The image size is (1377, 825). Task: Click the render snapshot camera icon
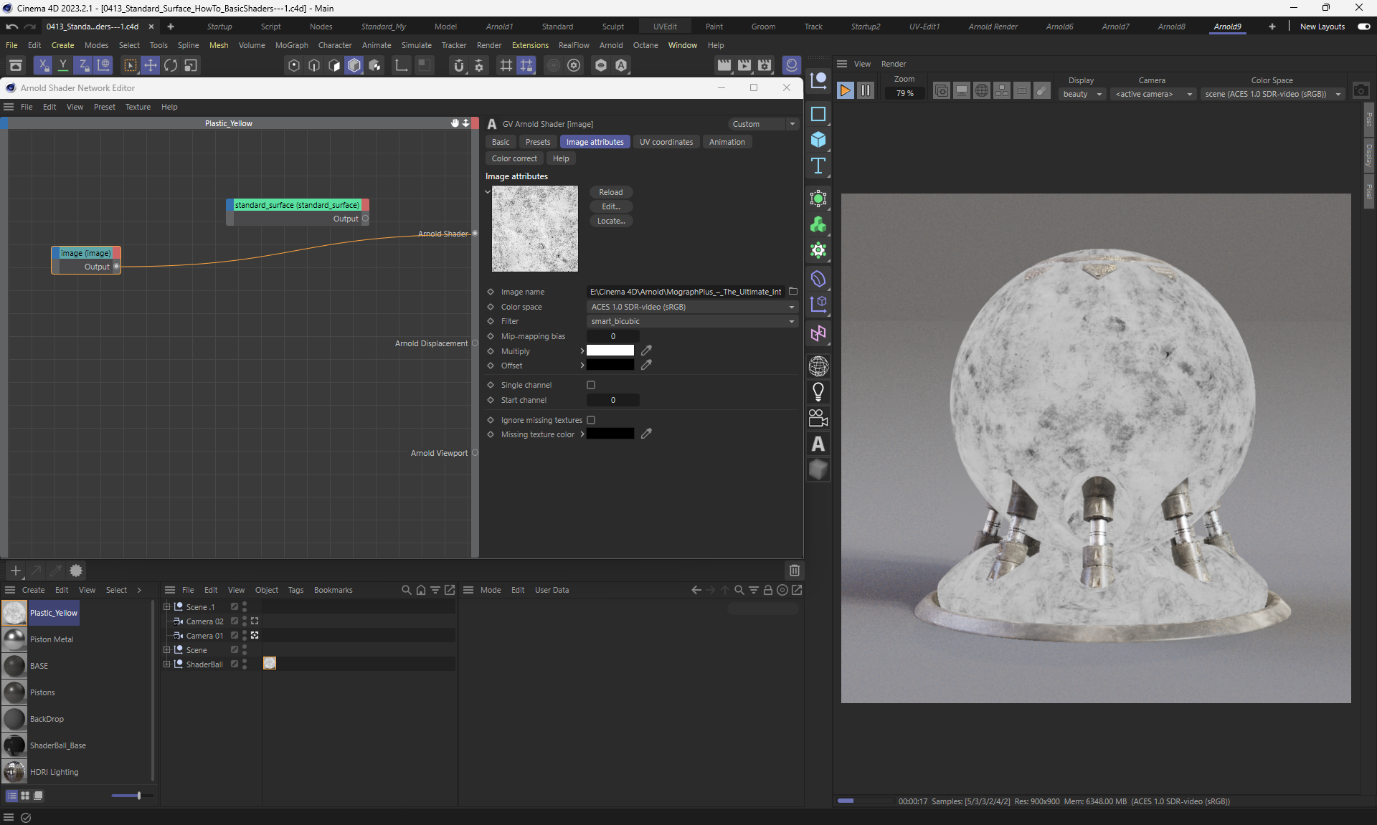1361,91
